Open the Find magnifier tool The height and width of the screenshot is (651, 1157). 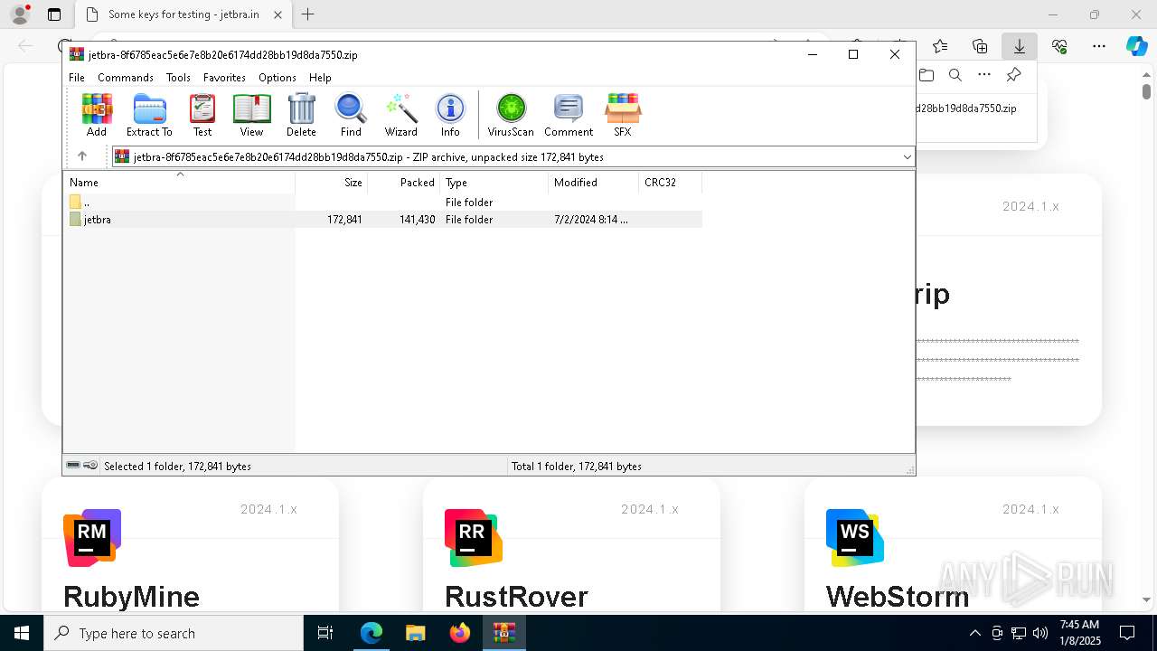click(351, 116)
